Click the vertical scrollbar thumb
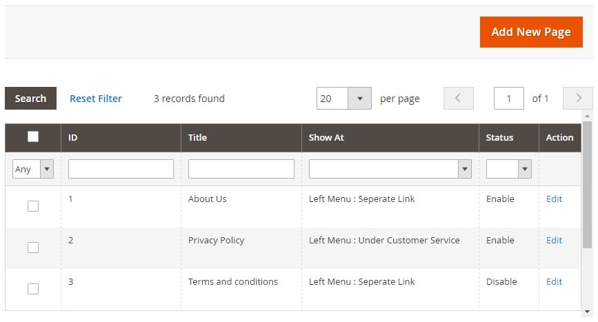 (x=587, y=185)
